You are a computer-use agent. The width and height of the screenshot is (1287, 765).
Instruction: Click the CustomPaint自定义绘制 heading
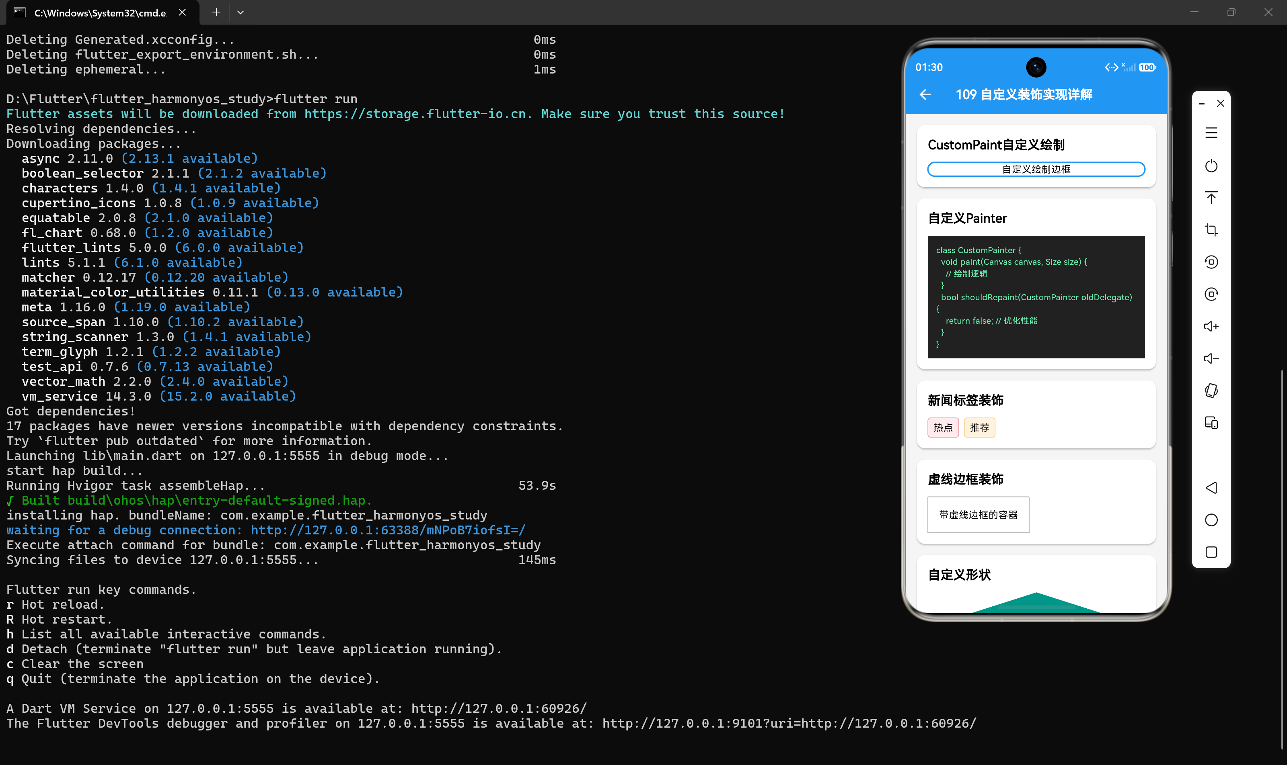[996, 145]
